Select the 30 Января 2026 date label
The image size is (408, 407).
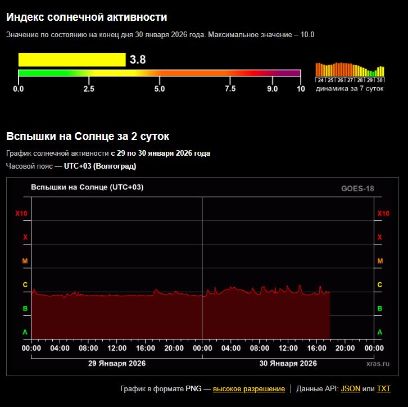(x=288, y=364)
